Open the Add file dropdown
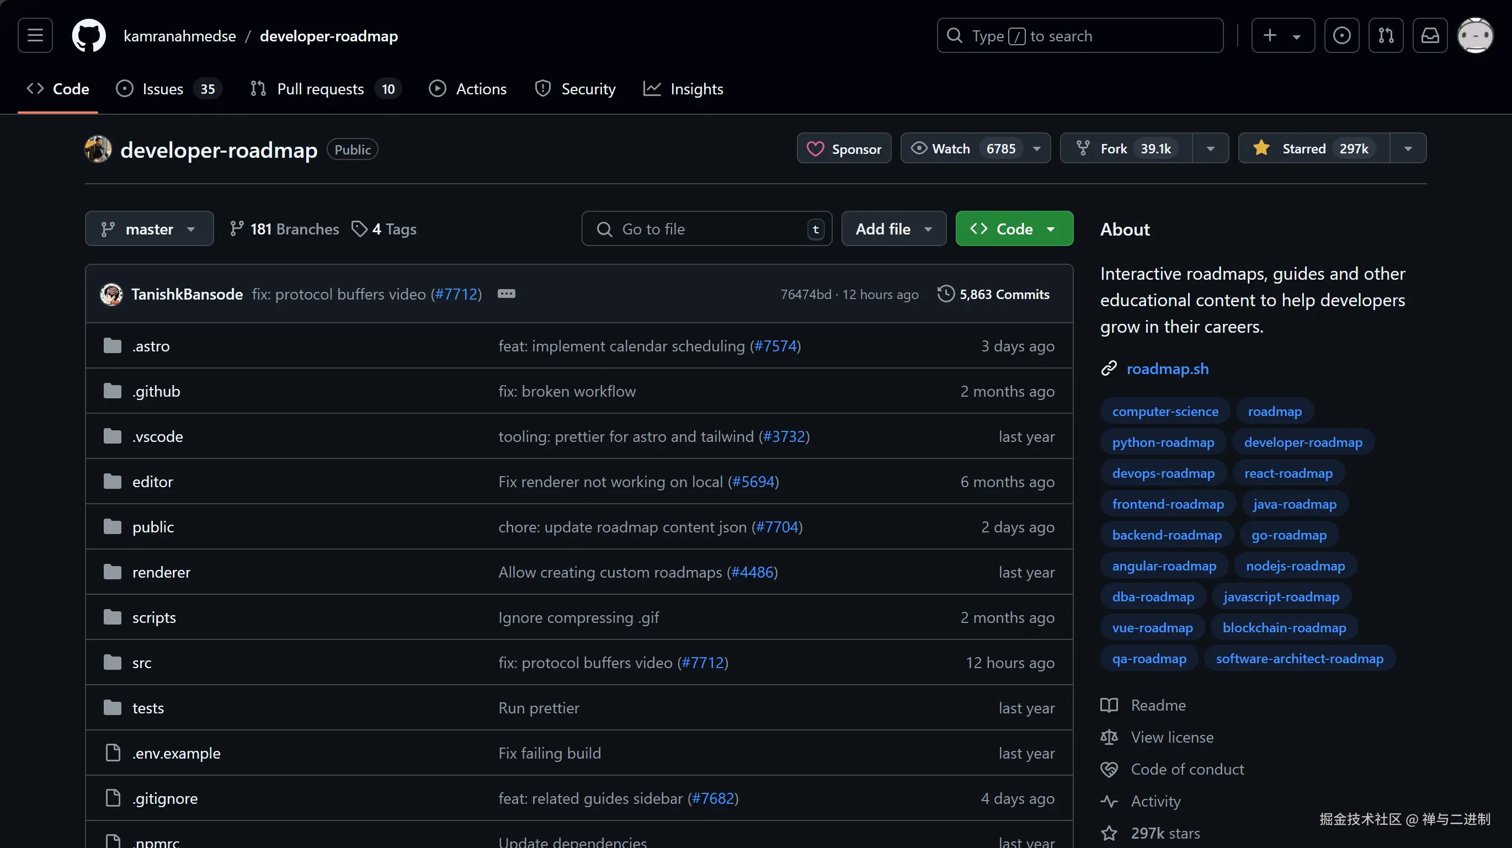The width and height of the screenshot is (1512, 848). [893, 228]
